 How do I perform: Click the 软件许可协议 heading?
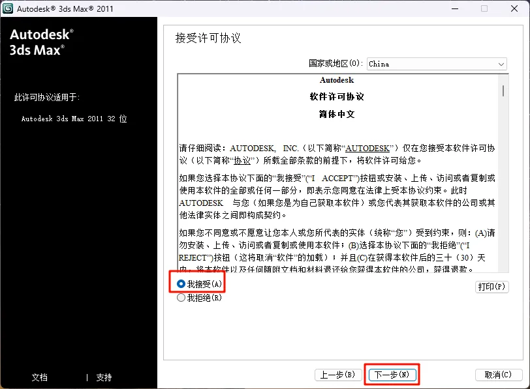coord(337,97)
